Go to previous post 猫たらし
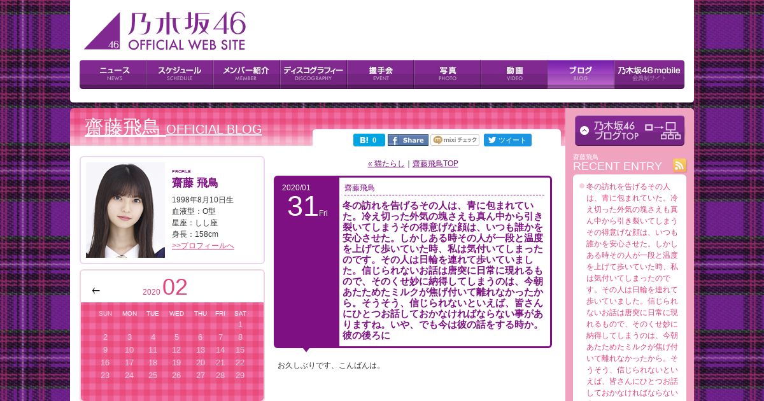Image resolution: width=764 pixels, height=401 pixels. (x=386, y=164)
